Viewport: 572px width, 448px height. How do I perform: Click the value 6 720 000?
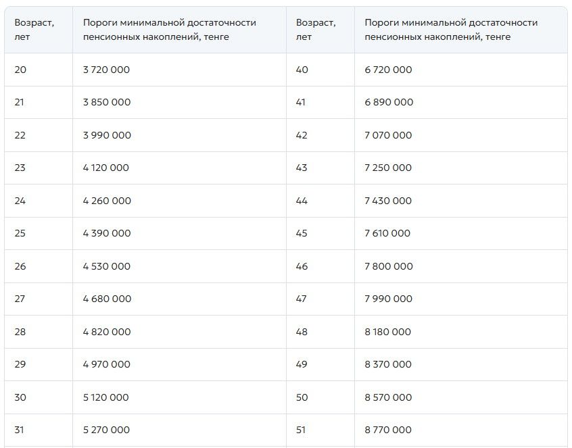(x=388, y=70)
